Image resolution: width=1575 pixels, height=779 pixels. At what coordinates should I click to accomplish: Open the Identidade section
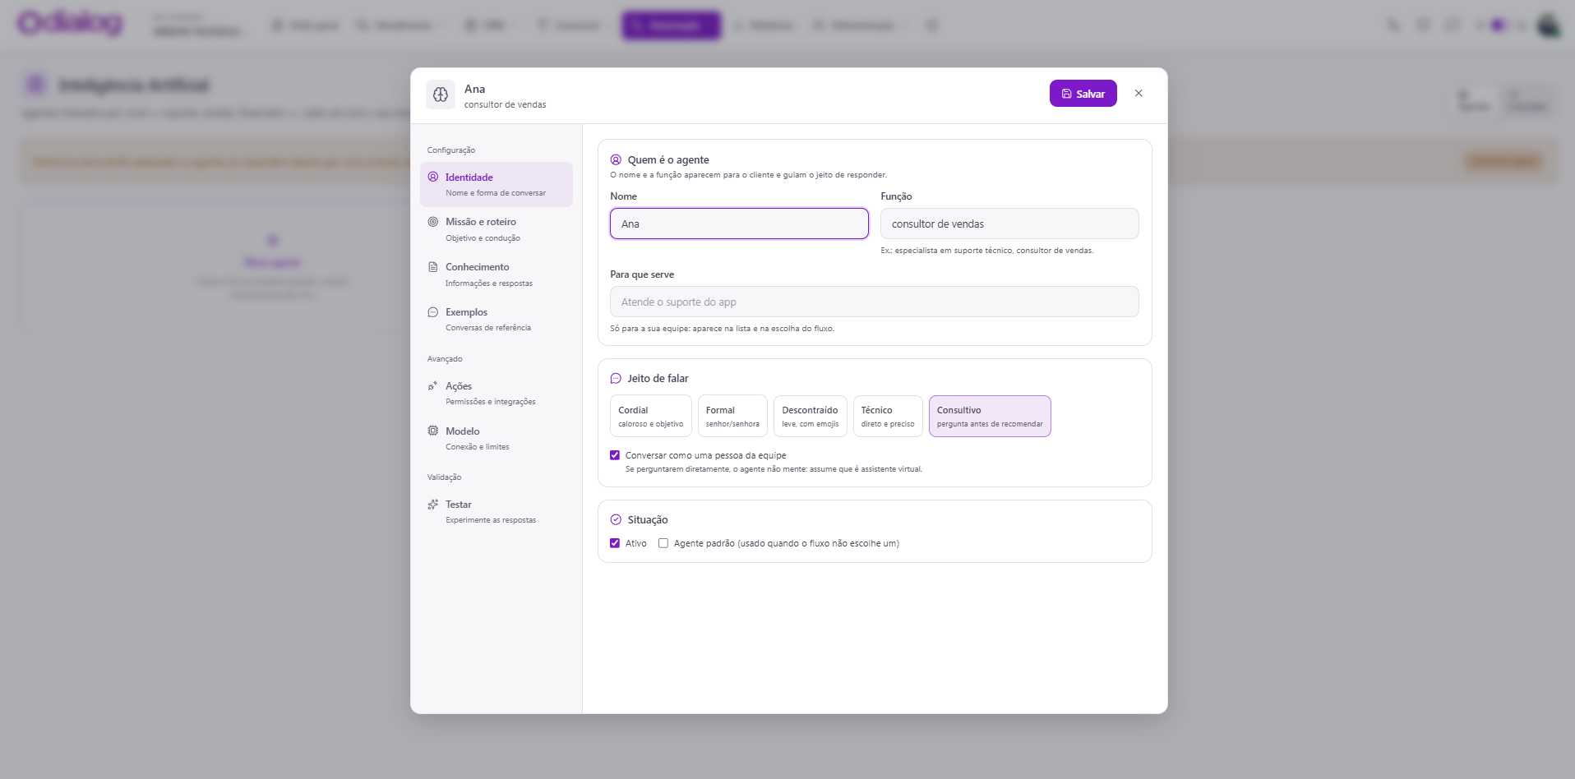(497, 184)
